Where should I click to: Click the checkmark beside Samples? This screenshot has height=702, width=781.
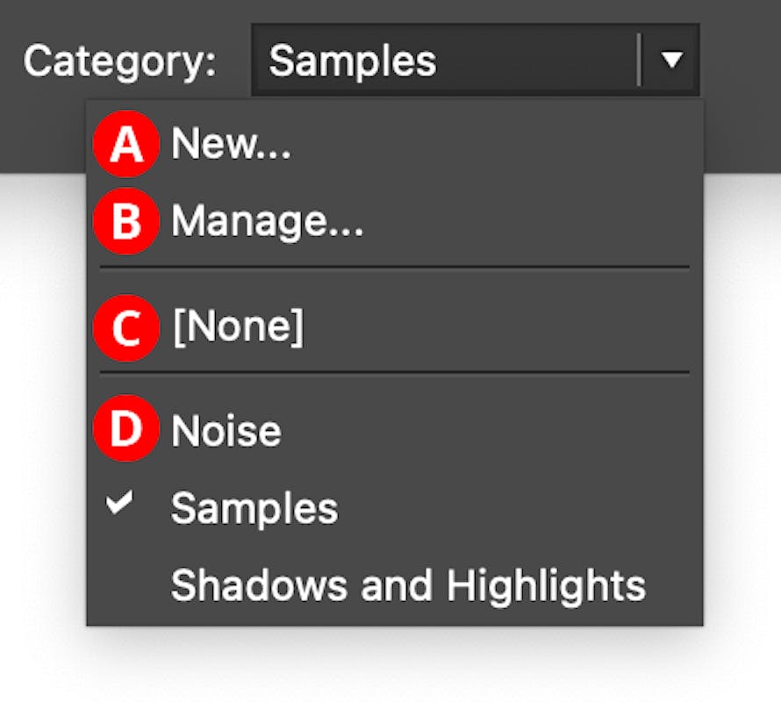tap(121, 505)
